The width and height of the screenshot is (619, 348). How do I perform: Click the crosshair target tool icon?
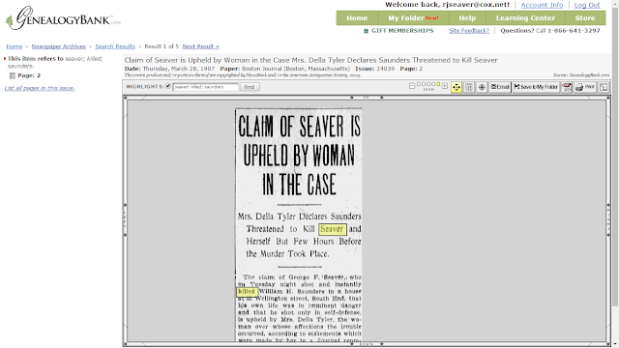tap(482, 87)
